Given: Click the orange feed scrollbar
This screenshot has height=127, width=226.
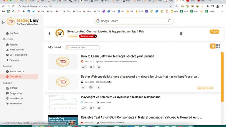Looking at the screenshot, I should (222, 77).
